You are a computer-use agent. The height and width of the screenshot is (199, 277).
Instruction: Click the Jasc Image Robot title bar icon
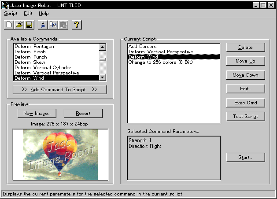(x=5, y=5)
